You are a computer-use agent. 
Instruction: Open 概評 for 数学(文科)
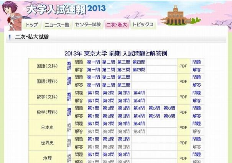coord(69,97)
